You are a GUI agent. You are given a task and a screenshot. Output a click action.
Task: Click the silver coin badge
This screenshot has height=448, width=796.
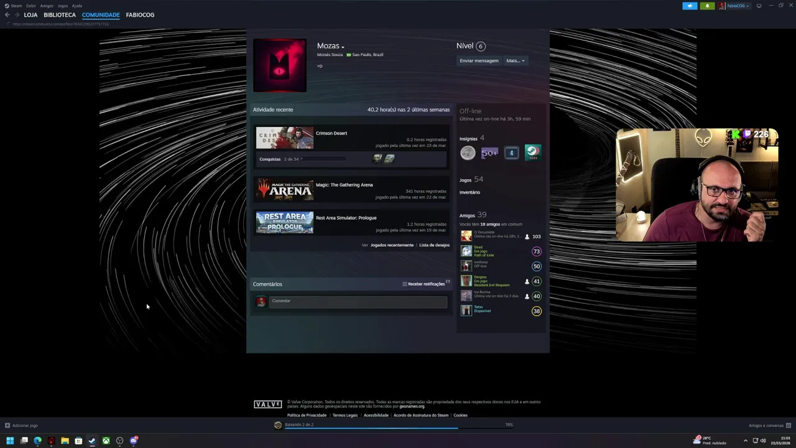468,152
